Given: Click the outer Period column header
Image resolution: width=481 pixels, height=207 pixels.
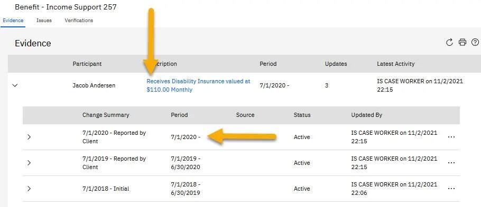Looking at the screenshot, I should click(268, 64).
